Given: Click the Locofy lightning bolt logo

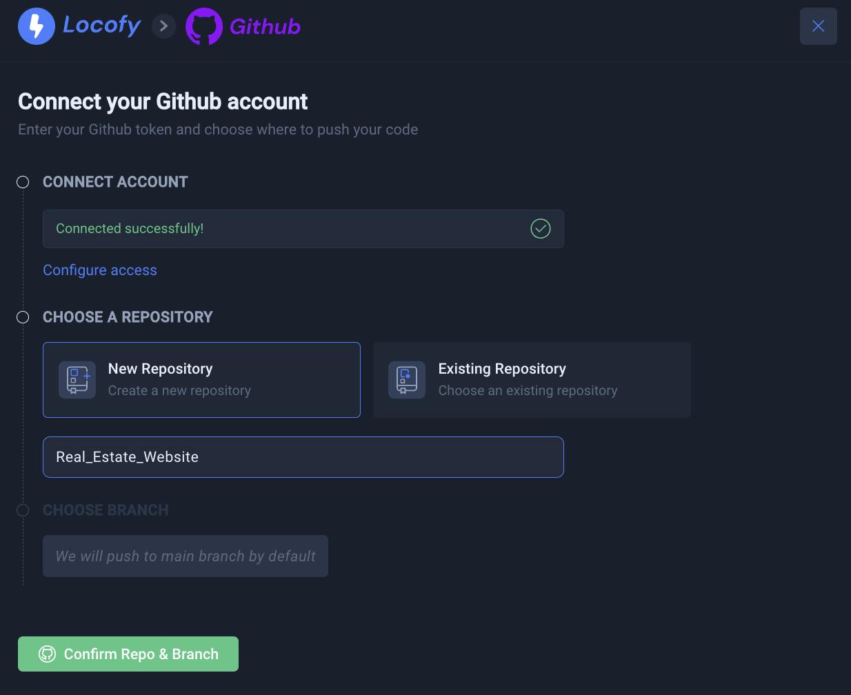Looking at the screenshot, I should click(x=37, y=26).
